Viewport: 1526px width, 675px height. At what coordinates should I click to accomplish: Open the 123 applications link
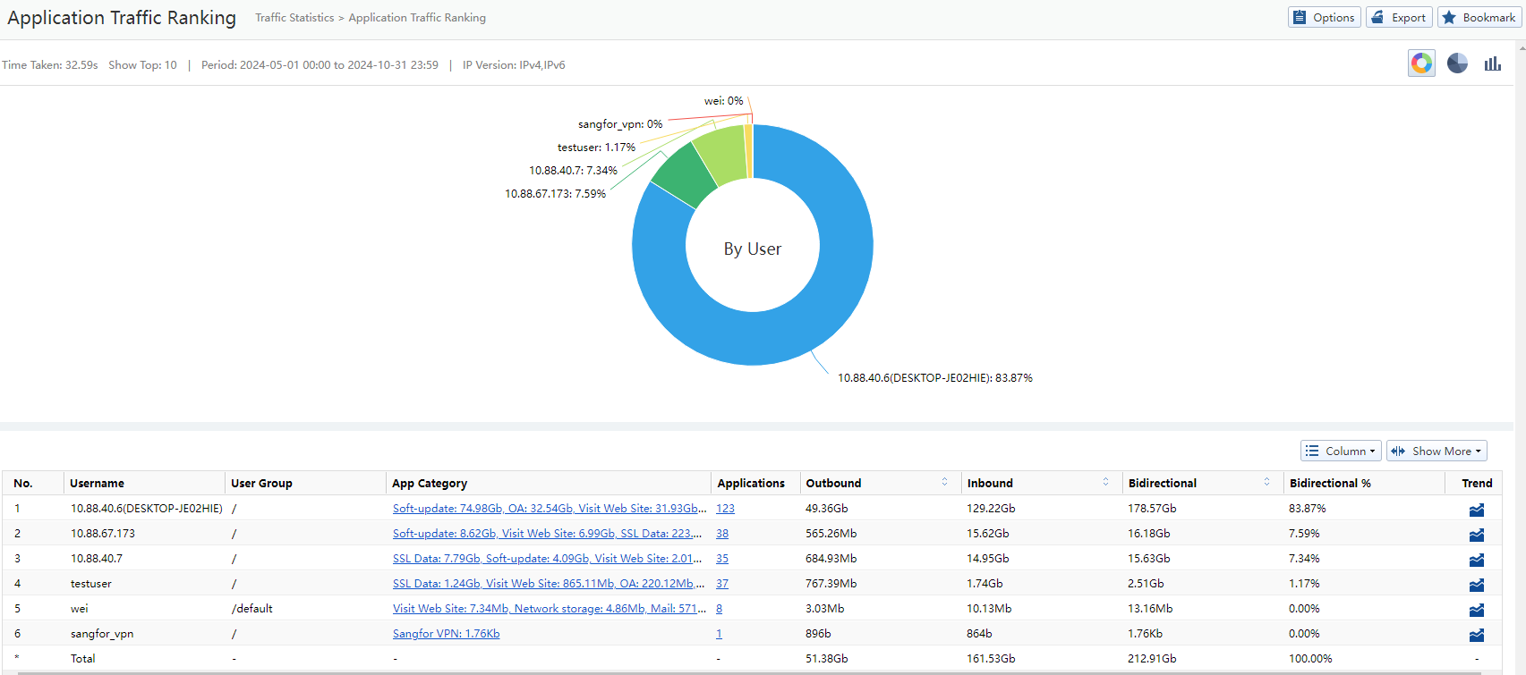(725, 509)
